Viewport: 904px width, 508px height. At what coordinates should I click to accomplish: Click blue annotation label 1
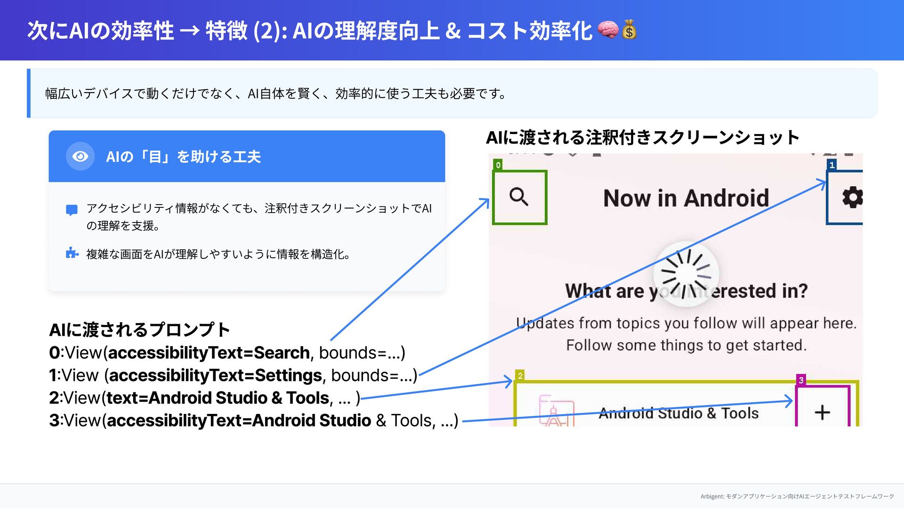pos(832,165)
